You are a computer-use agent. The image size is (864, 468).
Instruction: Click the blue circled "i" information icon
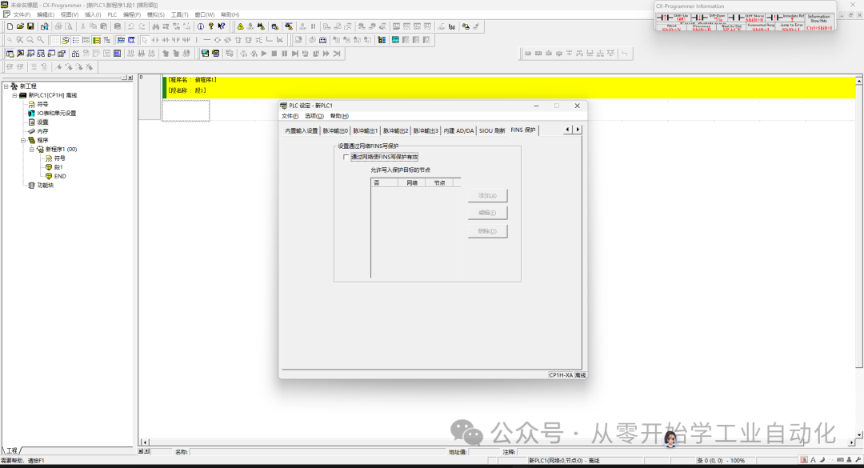(x=201, y=26)
